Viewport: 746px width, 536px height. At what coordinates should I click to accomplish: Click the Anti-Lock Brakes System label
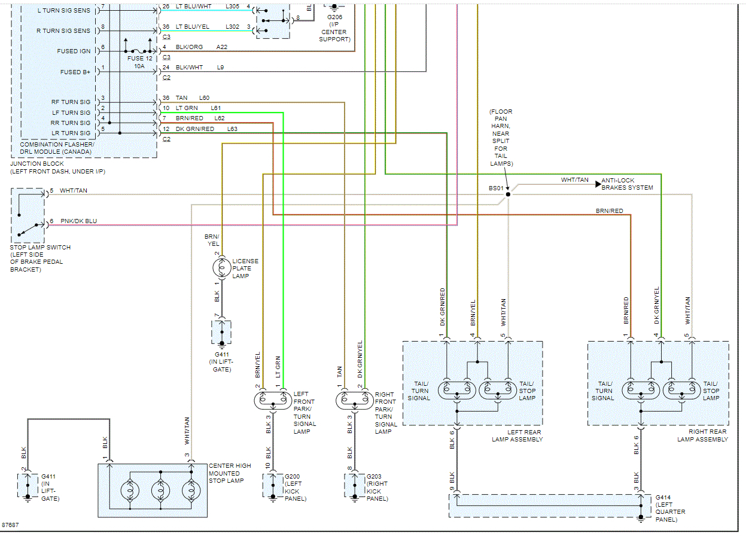click(627, 184)
